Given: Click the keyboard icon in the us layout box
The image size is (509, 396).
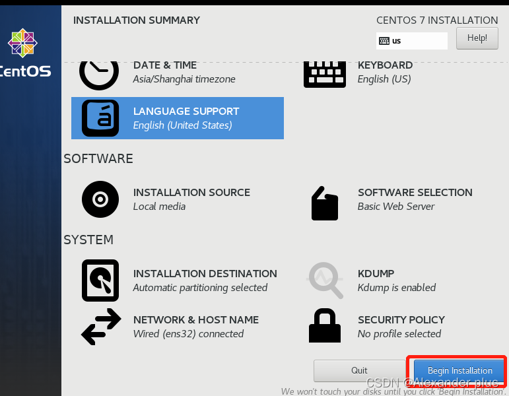Looking at the screenshot, I should coord(384,41).
